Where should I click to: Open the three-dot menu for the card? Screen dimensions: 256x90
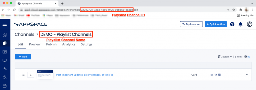[x=247, y=75]
